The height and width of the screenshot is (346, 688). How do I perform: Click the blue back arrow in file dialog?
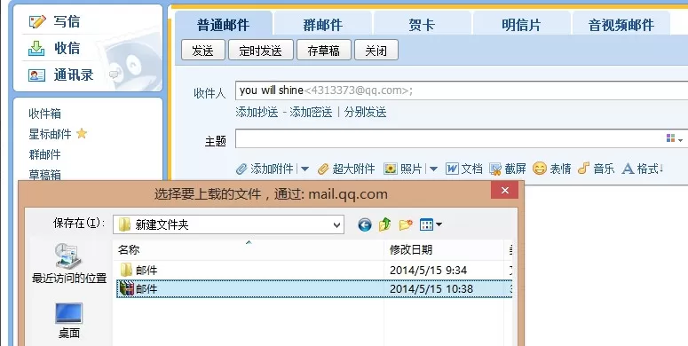coord(365,225)
